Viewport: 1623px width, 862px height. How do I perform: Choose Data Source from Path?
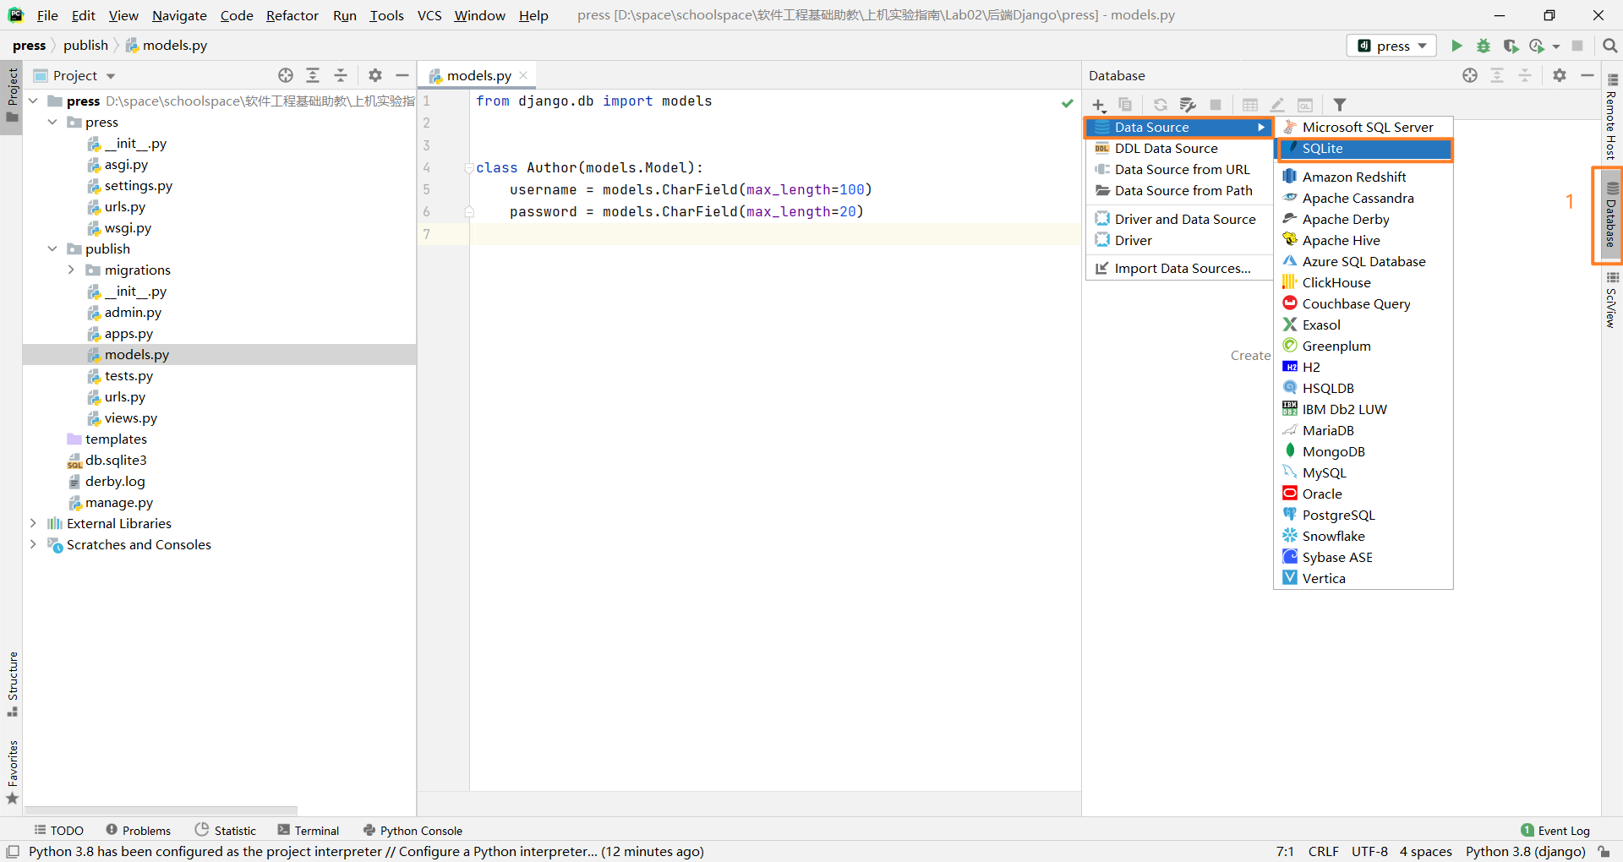click(1180, 190)
